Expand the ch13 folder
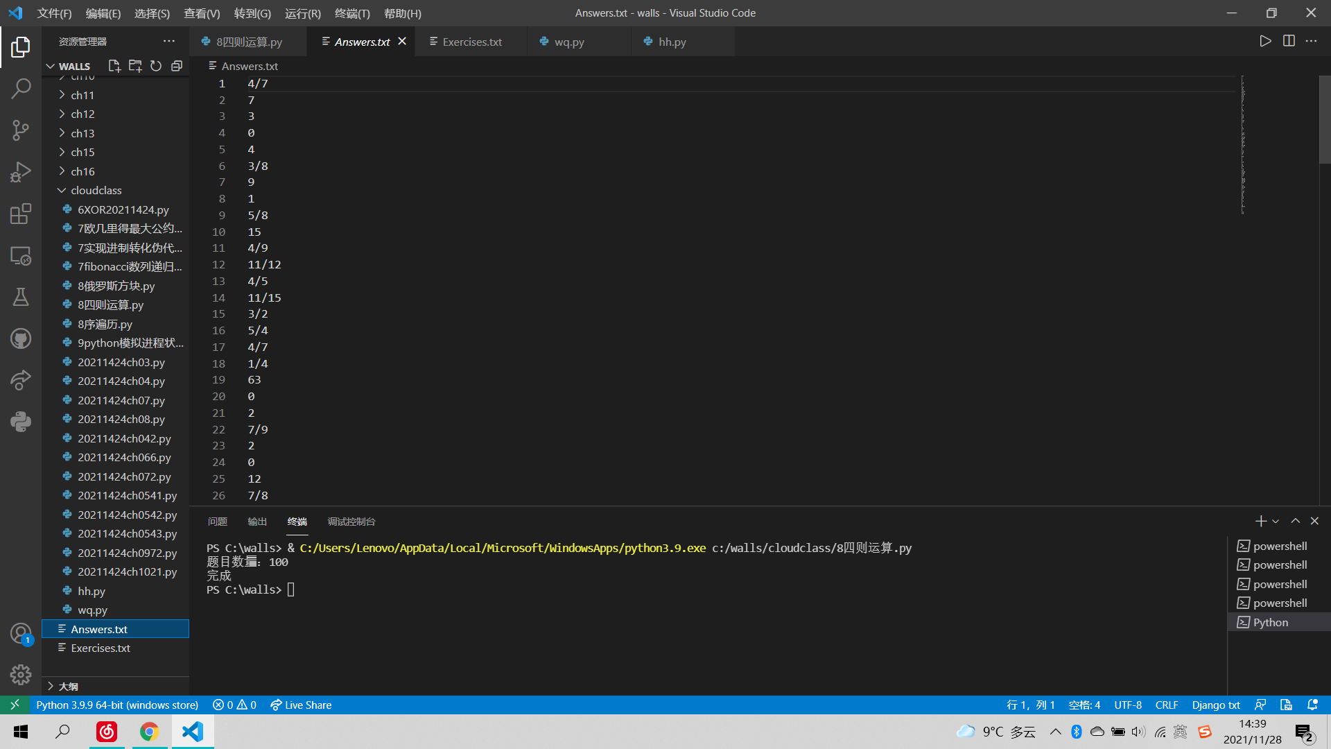Screen dimensions: 1331x749 point(82,133)
